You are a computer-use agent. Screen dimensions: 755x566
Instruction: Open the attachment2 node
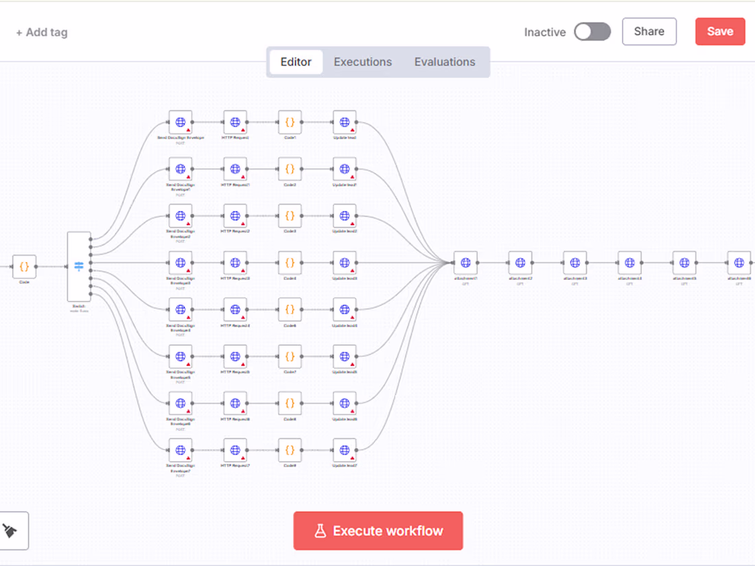pyautogui.click(x=520, y=262)
